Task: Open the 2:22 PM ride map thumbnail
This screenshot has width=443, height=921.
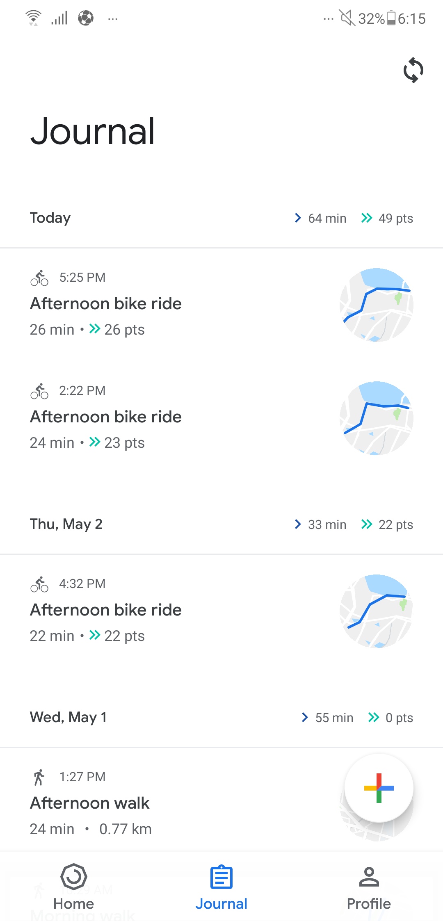Action: click(x=376, y=418)
